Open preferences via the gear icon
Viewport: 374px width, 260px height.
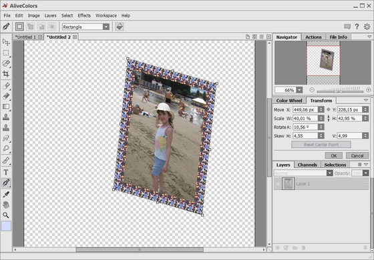pos(367,27)
